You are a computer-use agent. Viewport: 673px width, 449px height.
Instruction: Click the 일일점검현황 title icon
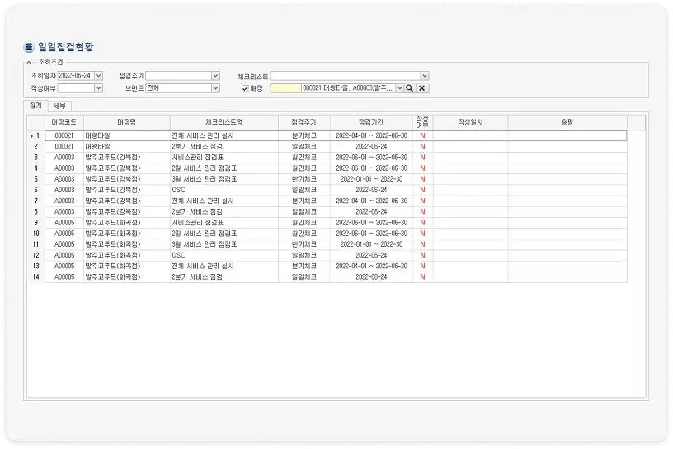[29, 47]
